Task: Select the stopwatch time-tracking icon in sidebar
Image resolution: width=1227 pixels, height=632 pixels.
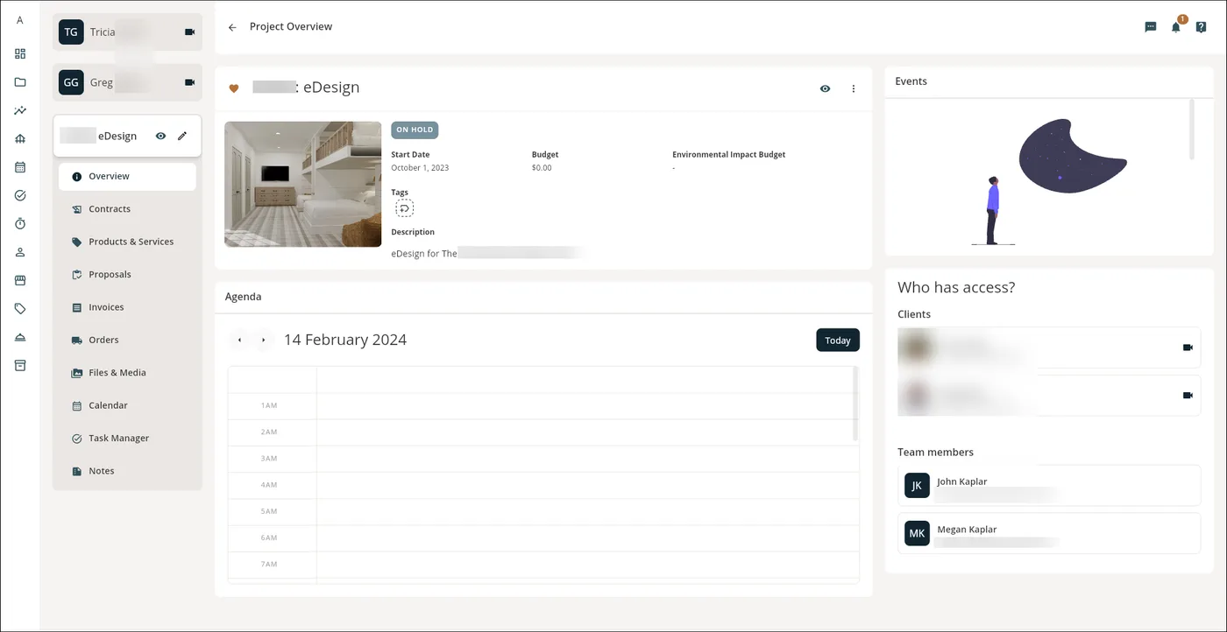Action: (19, 223)
